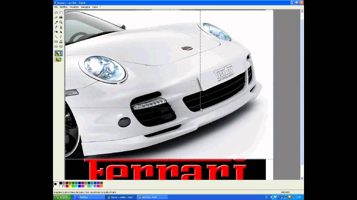Viewport: 357px width, 200px height.
Task: Pick navy blue from the palette
Action: 79,183
